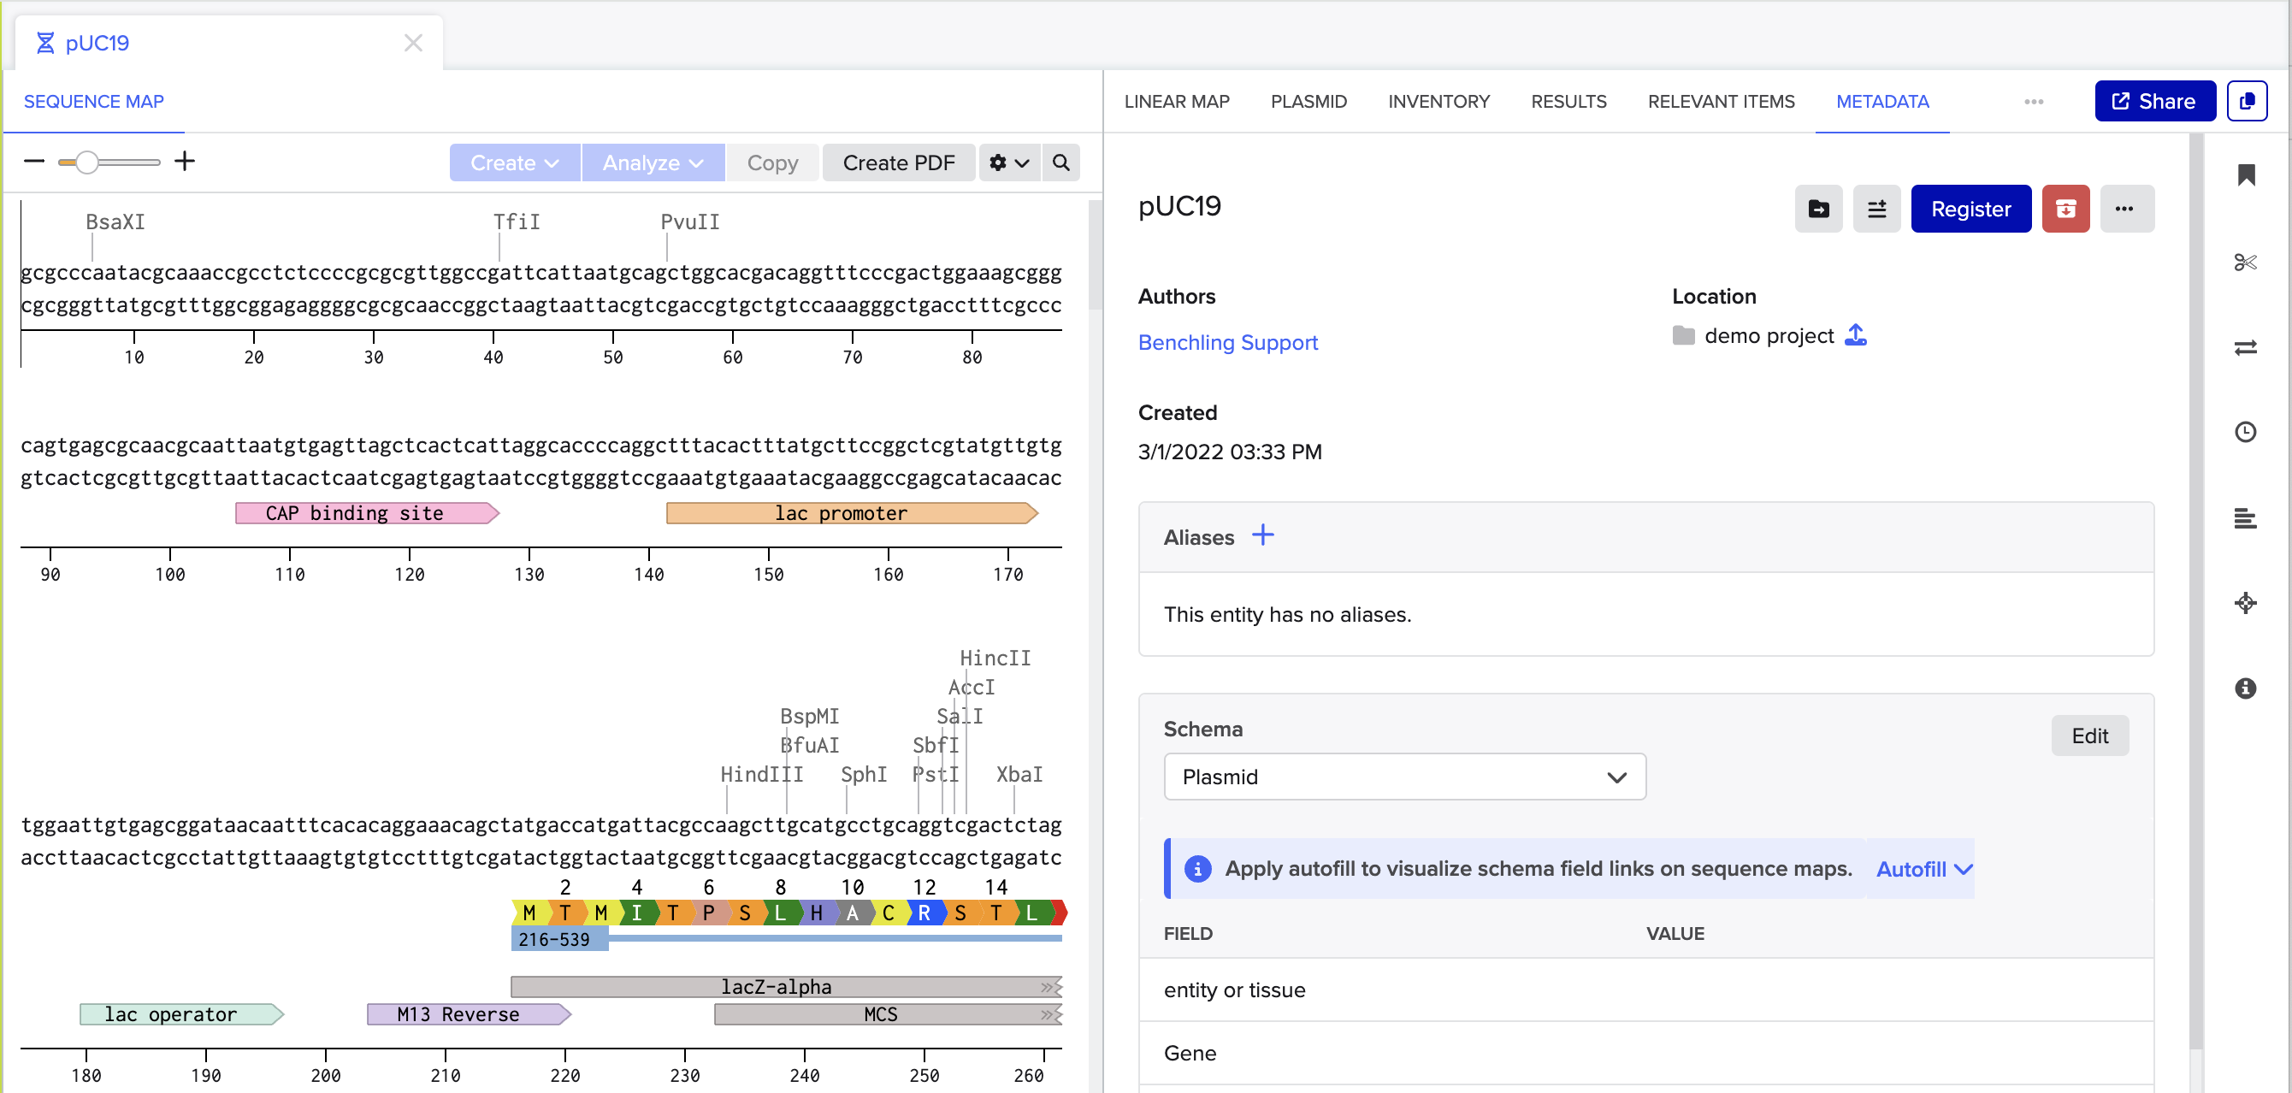
Task: Open the bookmark annotations sidebar icon
Action: (2245, 175)
